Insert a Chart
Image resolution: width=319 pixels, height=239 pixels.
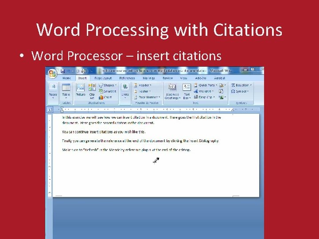click(x=105, y=97)
